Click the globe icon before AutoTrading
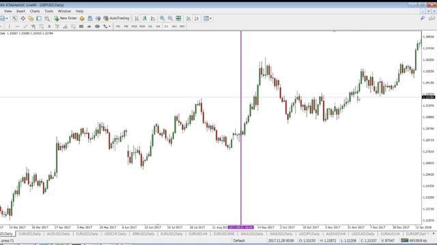 [x=98, y=18]
